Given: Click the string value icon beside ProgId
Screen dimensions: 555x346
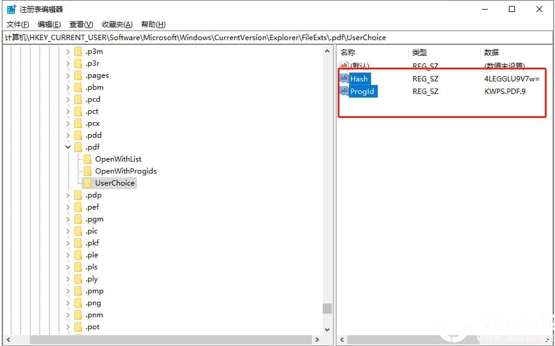Looking at the screenshot, I should pos(344,91).
